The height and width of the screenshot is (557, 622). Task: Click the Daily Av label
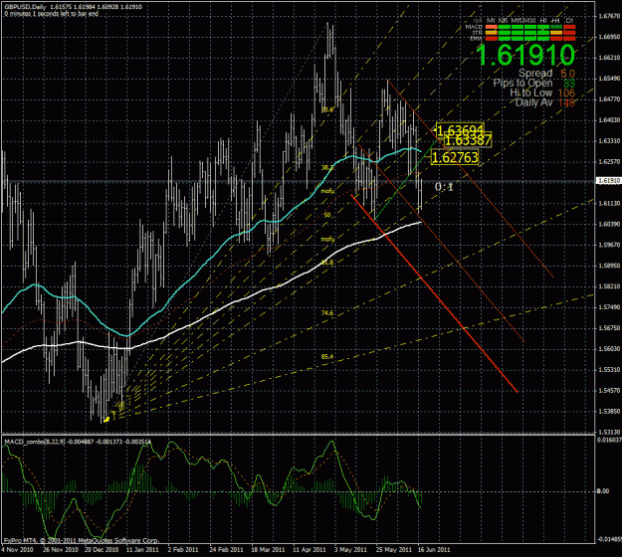point(533,102)
